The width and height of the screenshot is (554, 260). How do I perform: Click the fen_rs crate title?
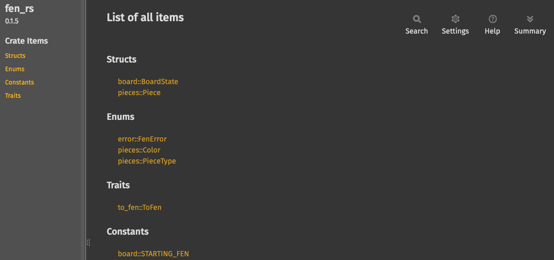click(19, 9)
